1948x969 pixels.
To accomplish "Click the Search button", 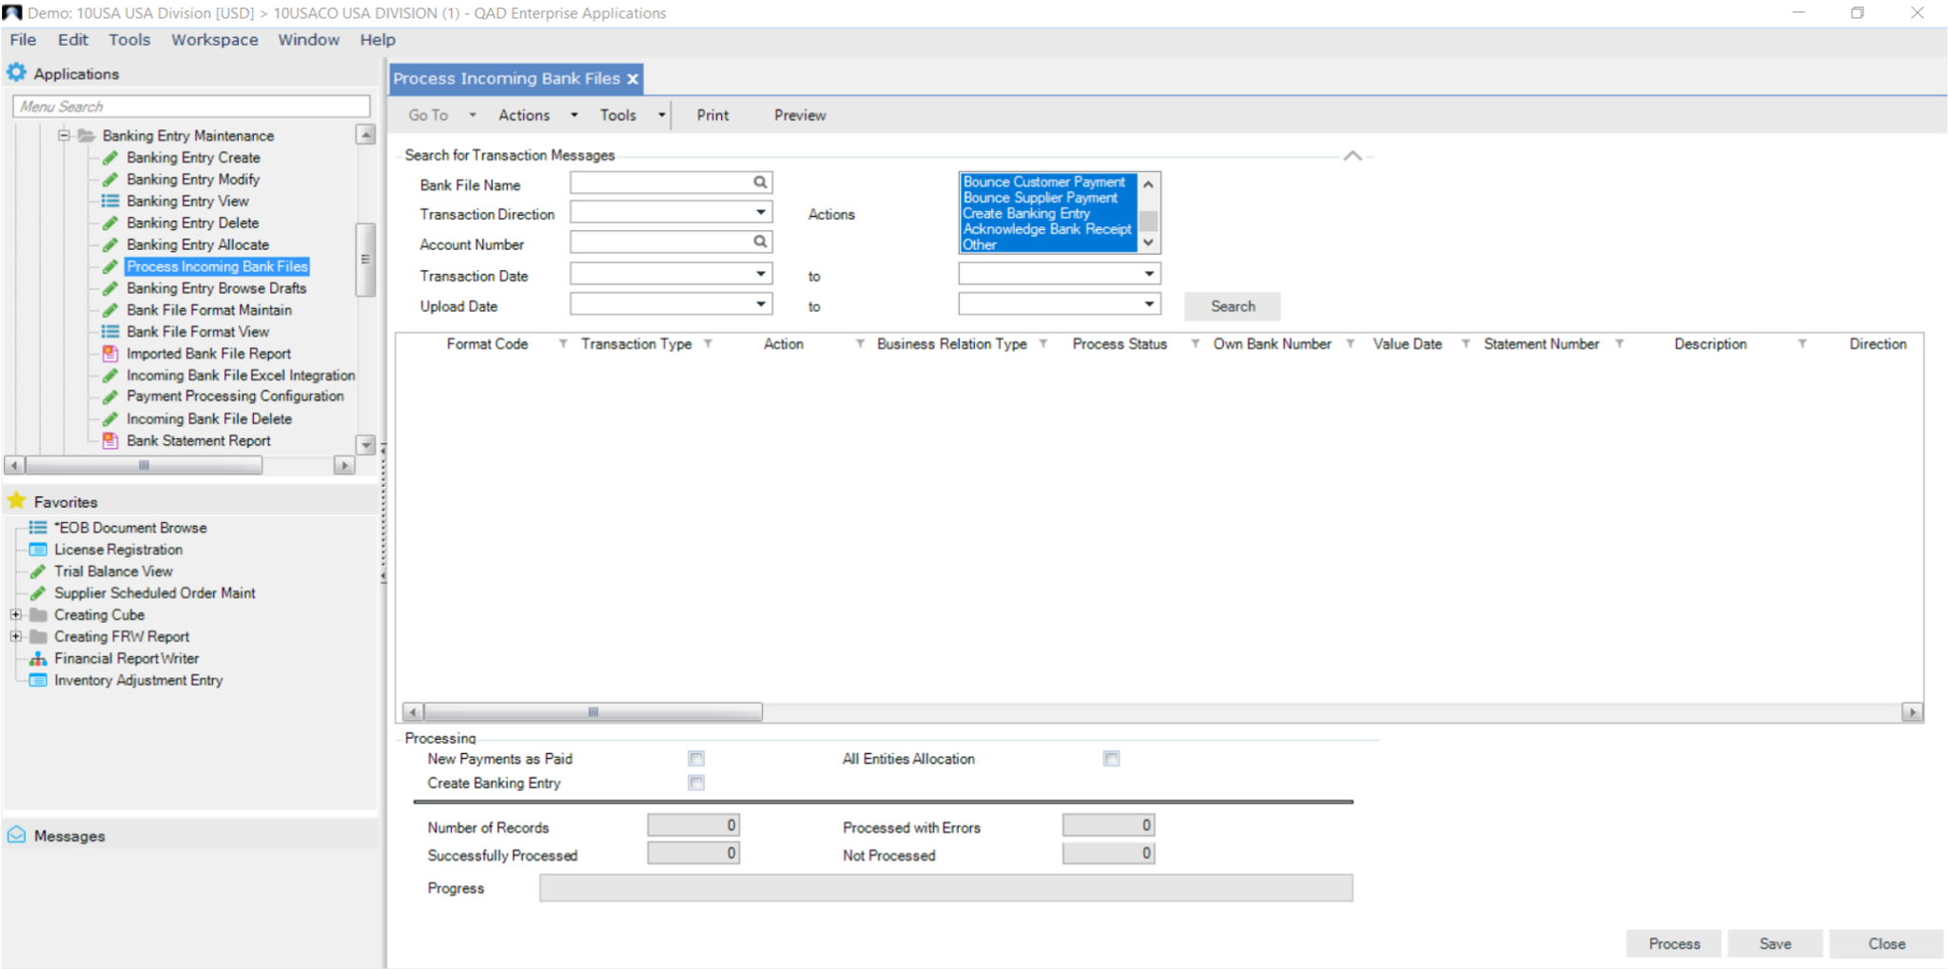I will [x=1232, y=305].
